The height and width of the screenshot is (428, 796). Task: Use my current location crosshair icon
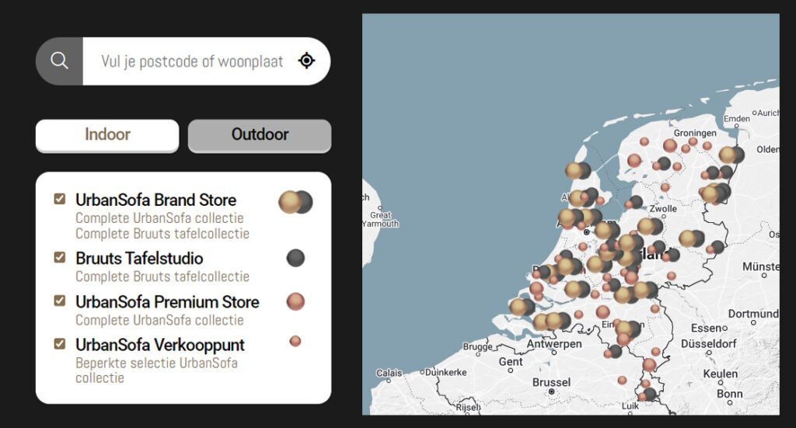(306, 61)
